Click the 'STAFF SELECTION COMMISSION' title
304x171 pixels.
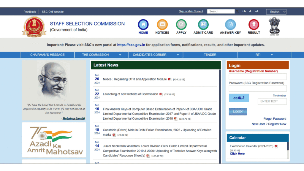pyautogui.click(x=87, y=24)
